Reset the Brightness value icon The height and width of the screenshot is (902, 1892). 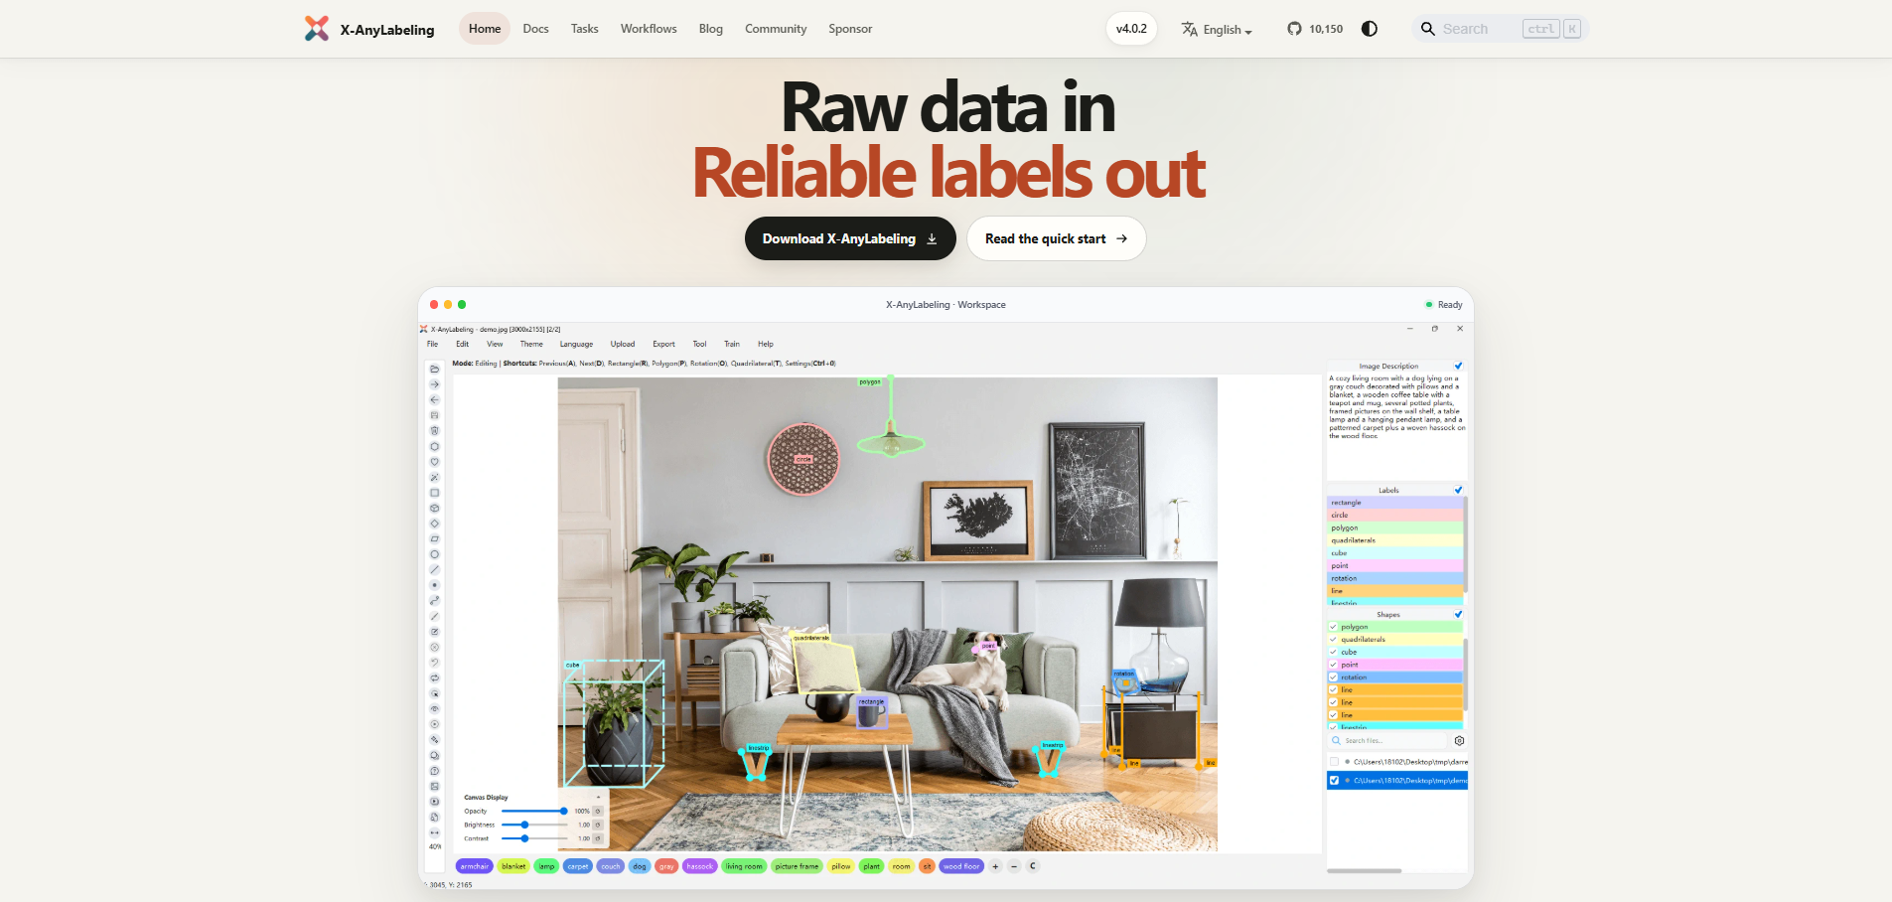(598, 825)
